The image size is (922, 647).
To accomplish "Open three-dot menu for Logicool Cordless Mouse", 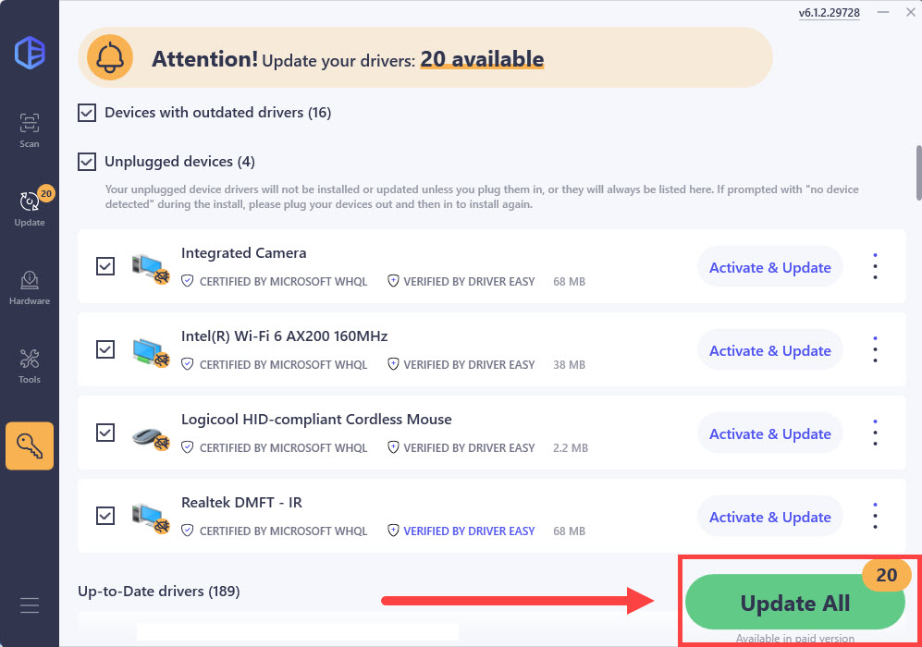I will click(875, 433).
